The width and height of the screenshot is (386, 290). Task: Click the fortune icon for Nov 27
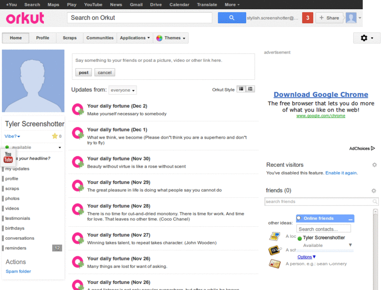[x=78, y=239]
